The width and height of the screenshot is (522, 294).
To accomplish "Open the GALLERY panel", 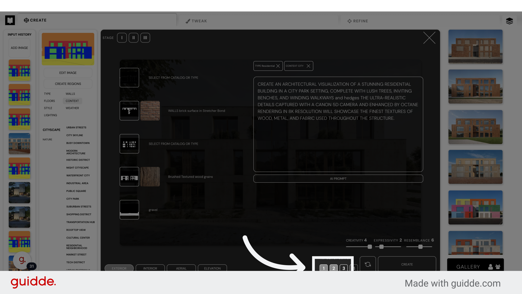I will point(468,267).
